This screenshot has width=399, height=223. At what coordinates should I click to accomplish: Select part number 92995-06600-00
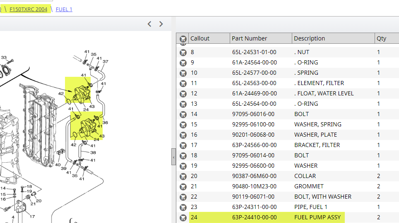pyautogui.click(x=253, y=166)
